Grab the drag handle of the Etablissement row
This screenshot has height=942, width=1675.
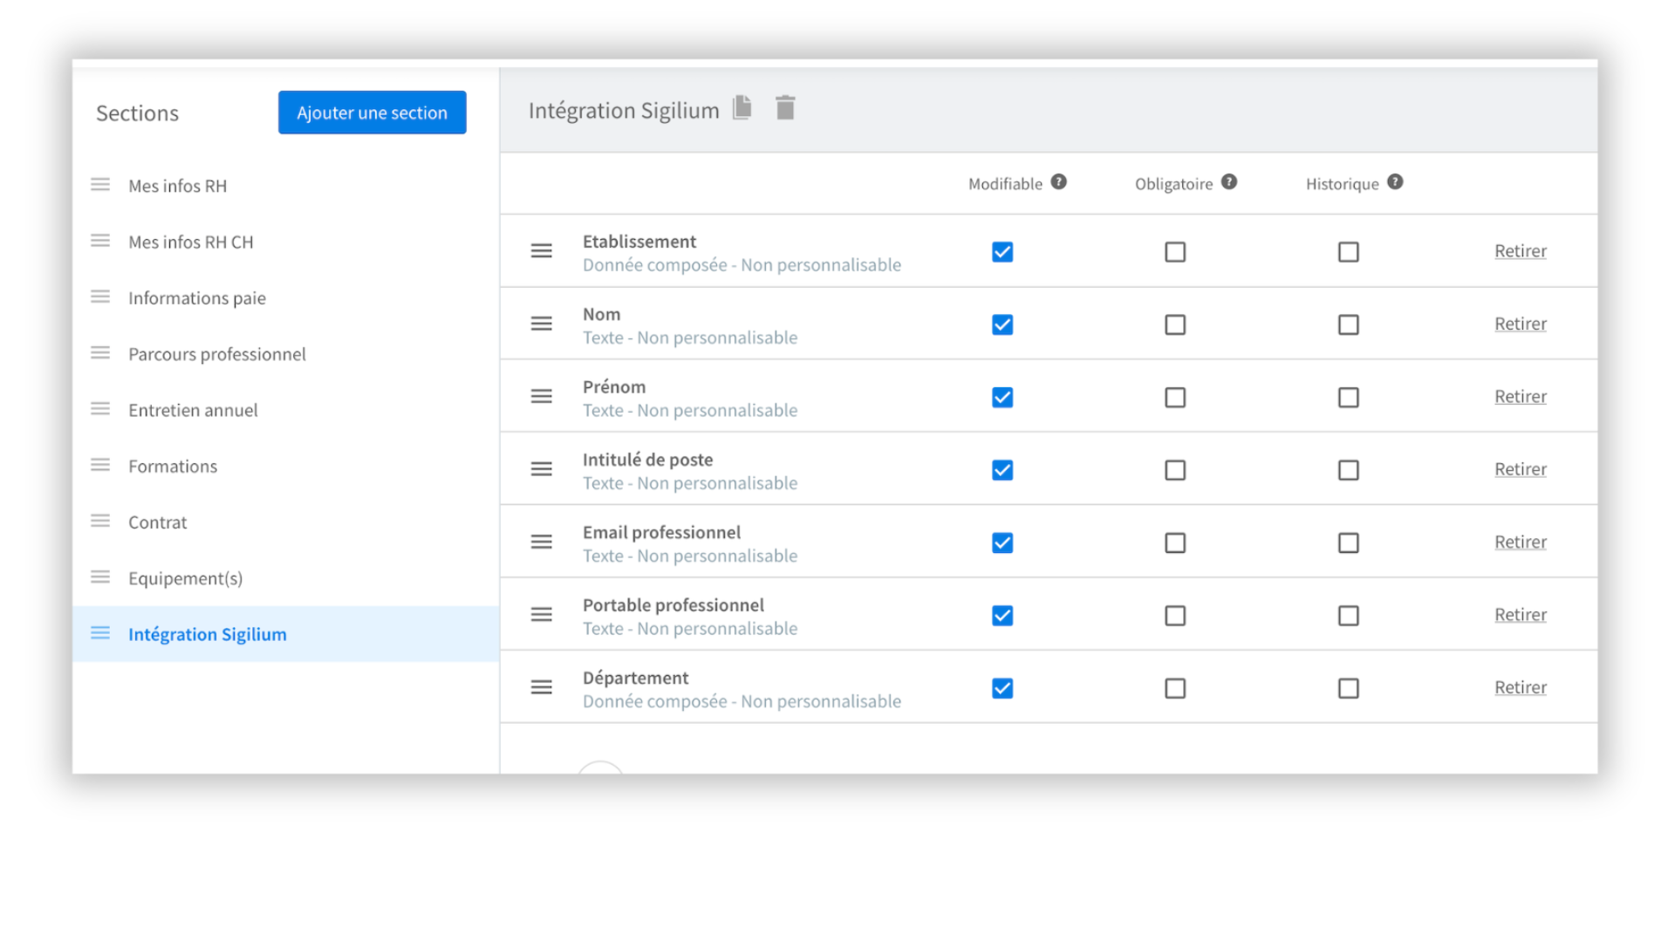[542, 251]
